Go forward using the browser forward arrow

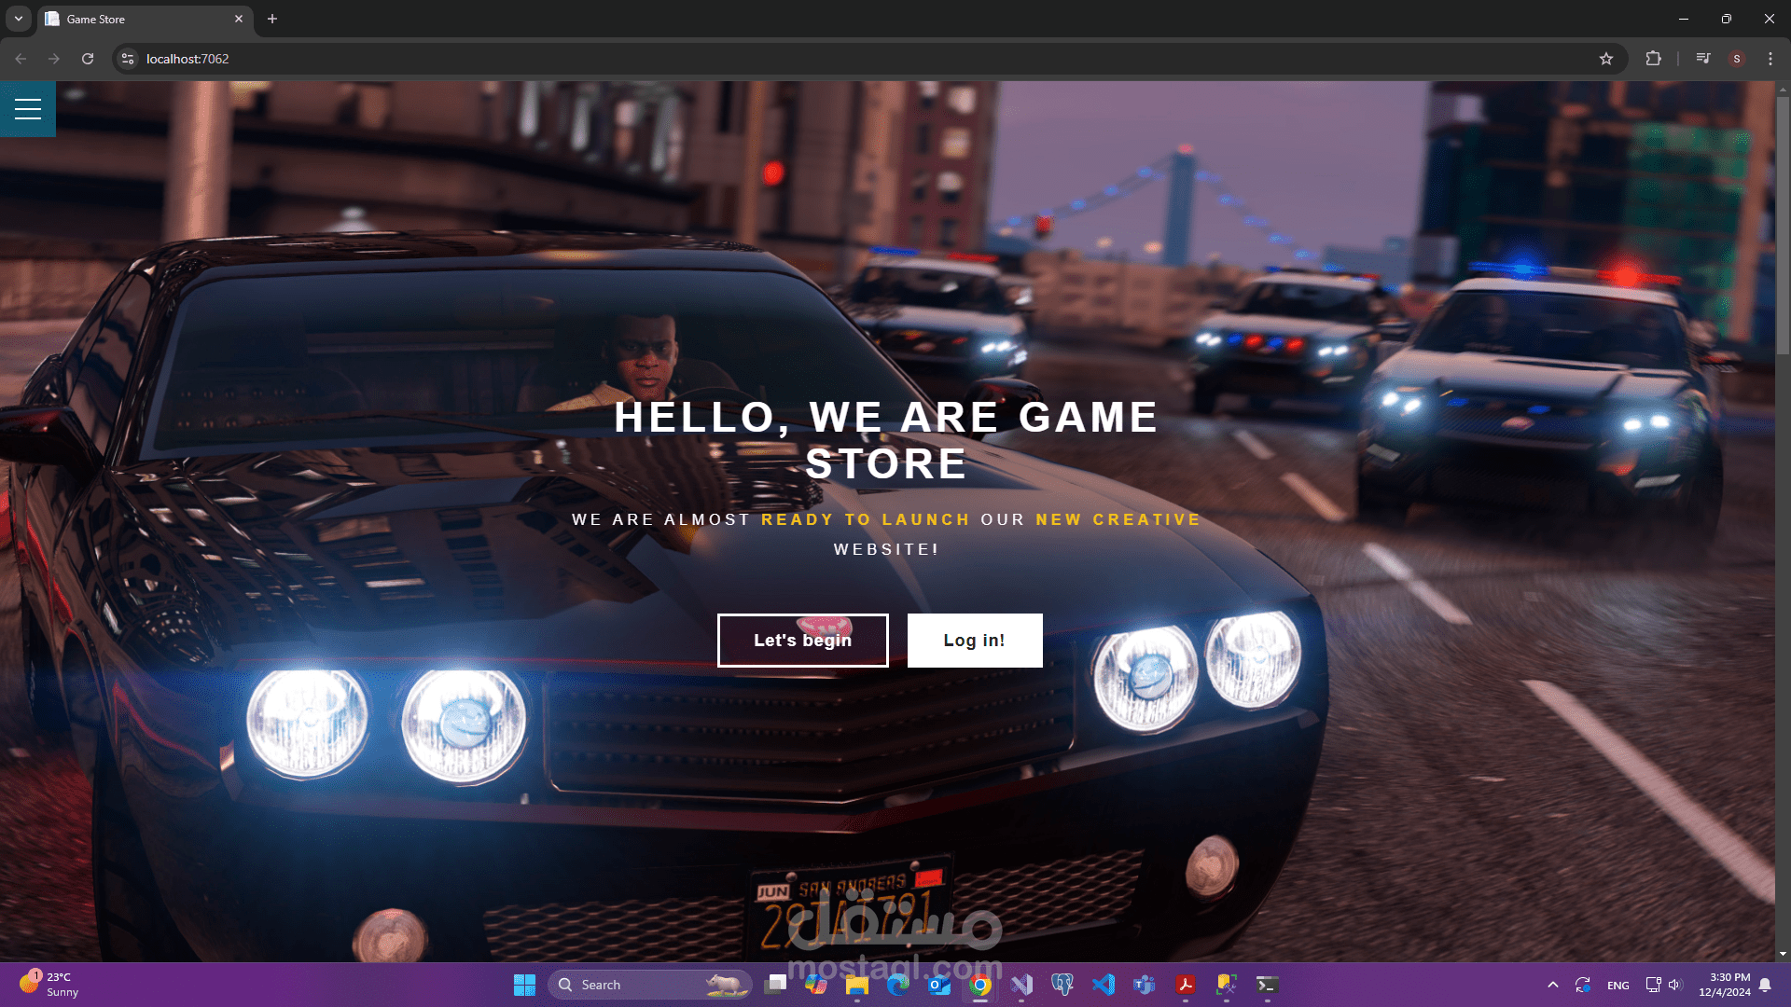[54, 59]
